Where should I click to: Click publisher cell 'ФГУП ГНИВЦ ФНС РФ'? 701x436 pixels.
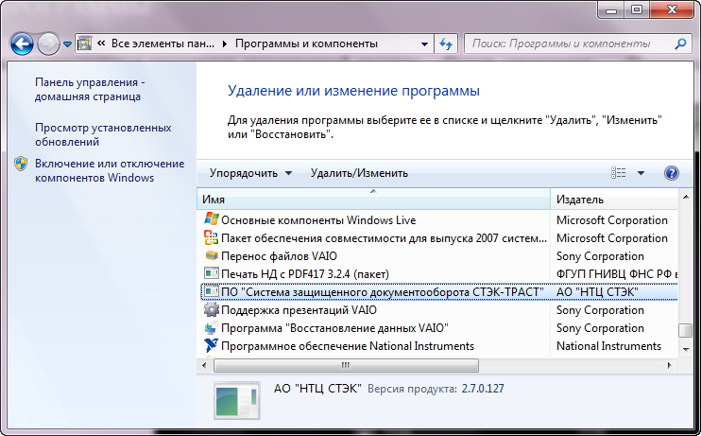pos(617,274)
